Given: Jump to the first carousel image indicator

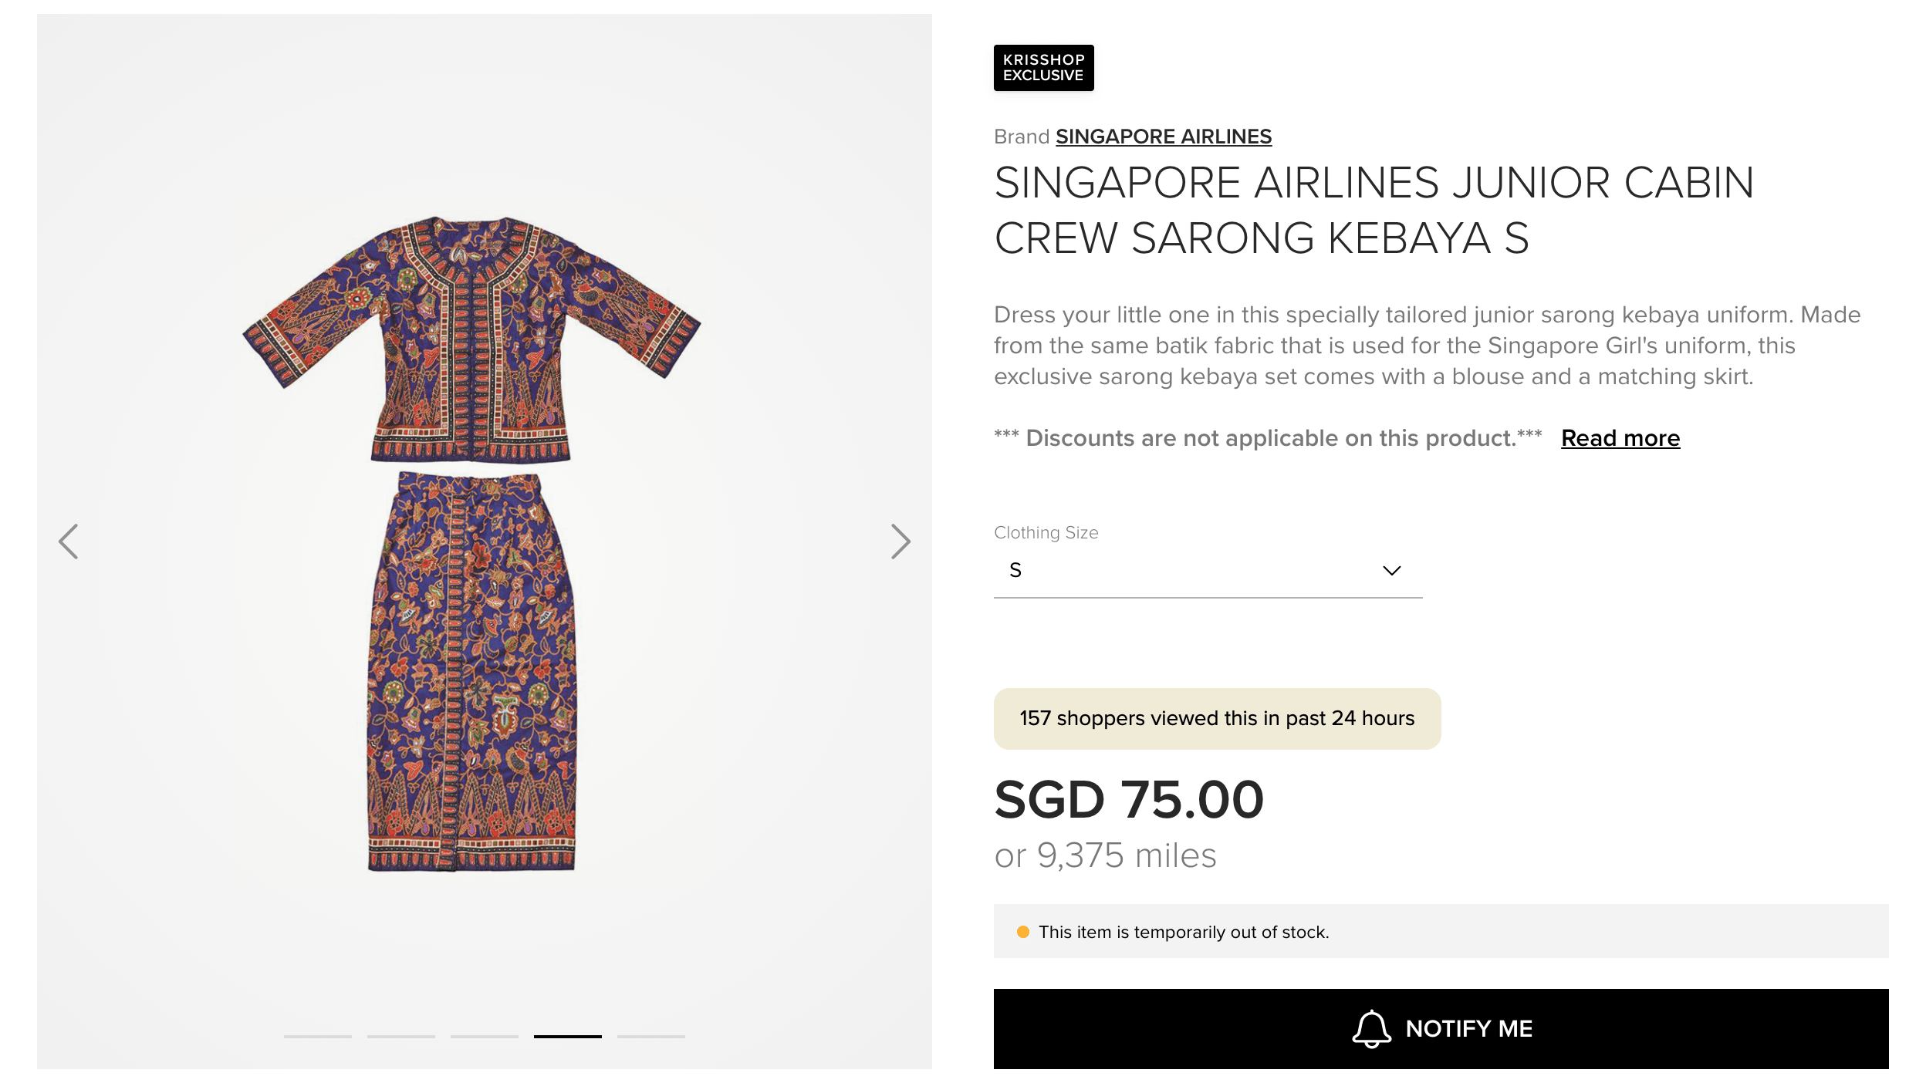Looking at the screenshot, I should [318, 1036].
